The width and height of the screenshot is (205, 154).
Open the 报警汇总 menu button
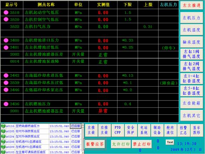point(183,130)
